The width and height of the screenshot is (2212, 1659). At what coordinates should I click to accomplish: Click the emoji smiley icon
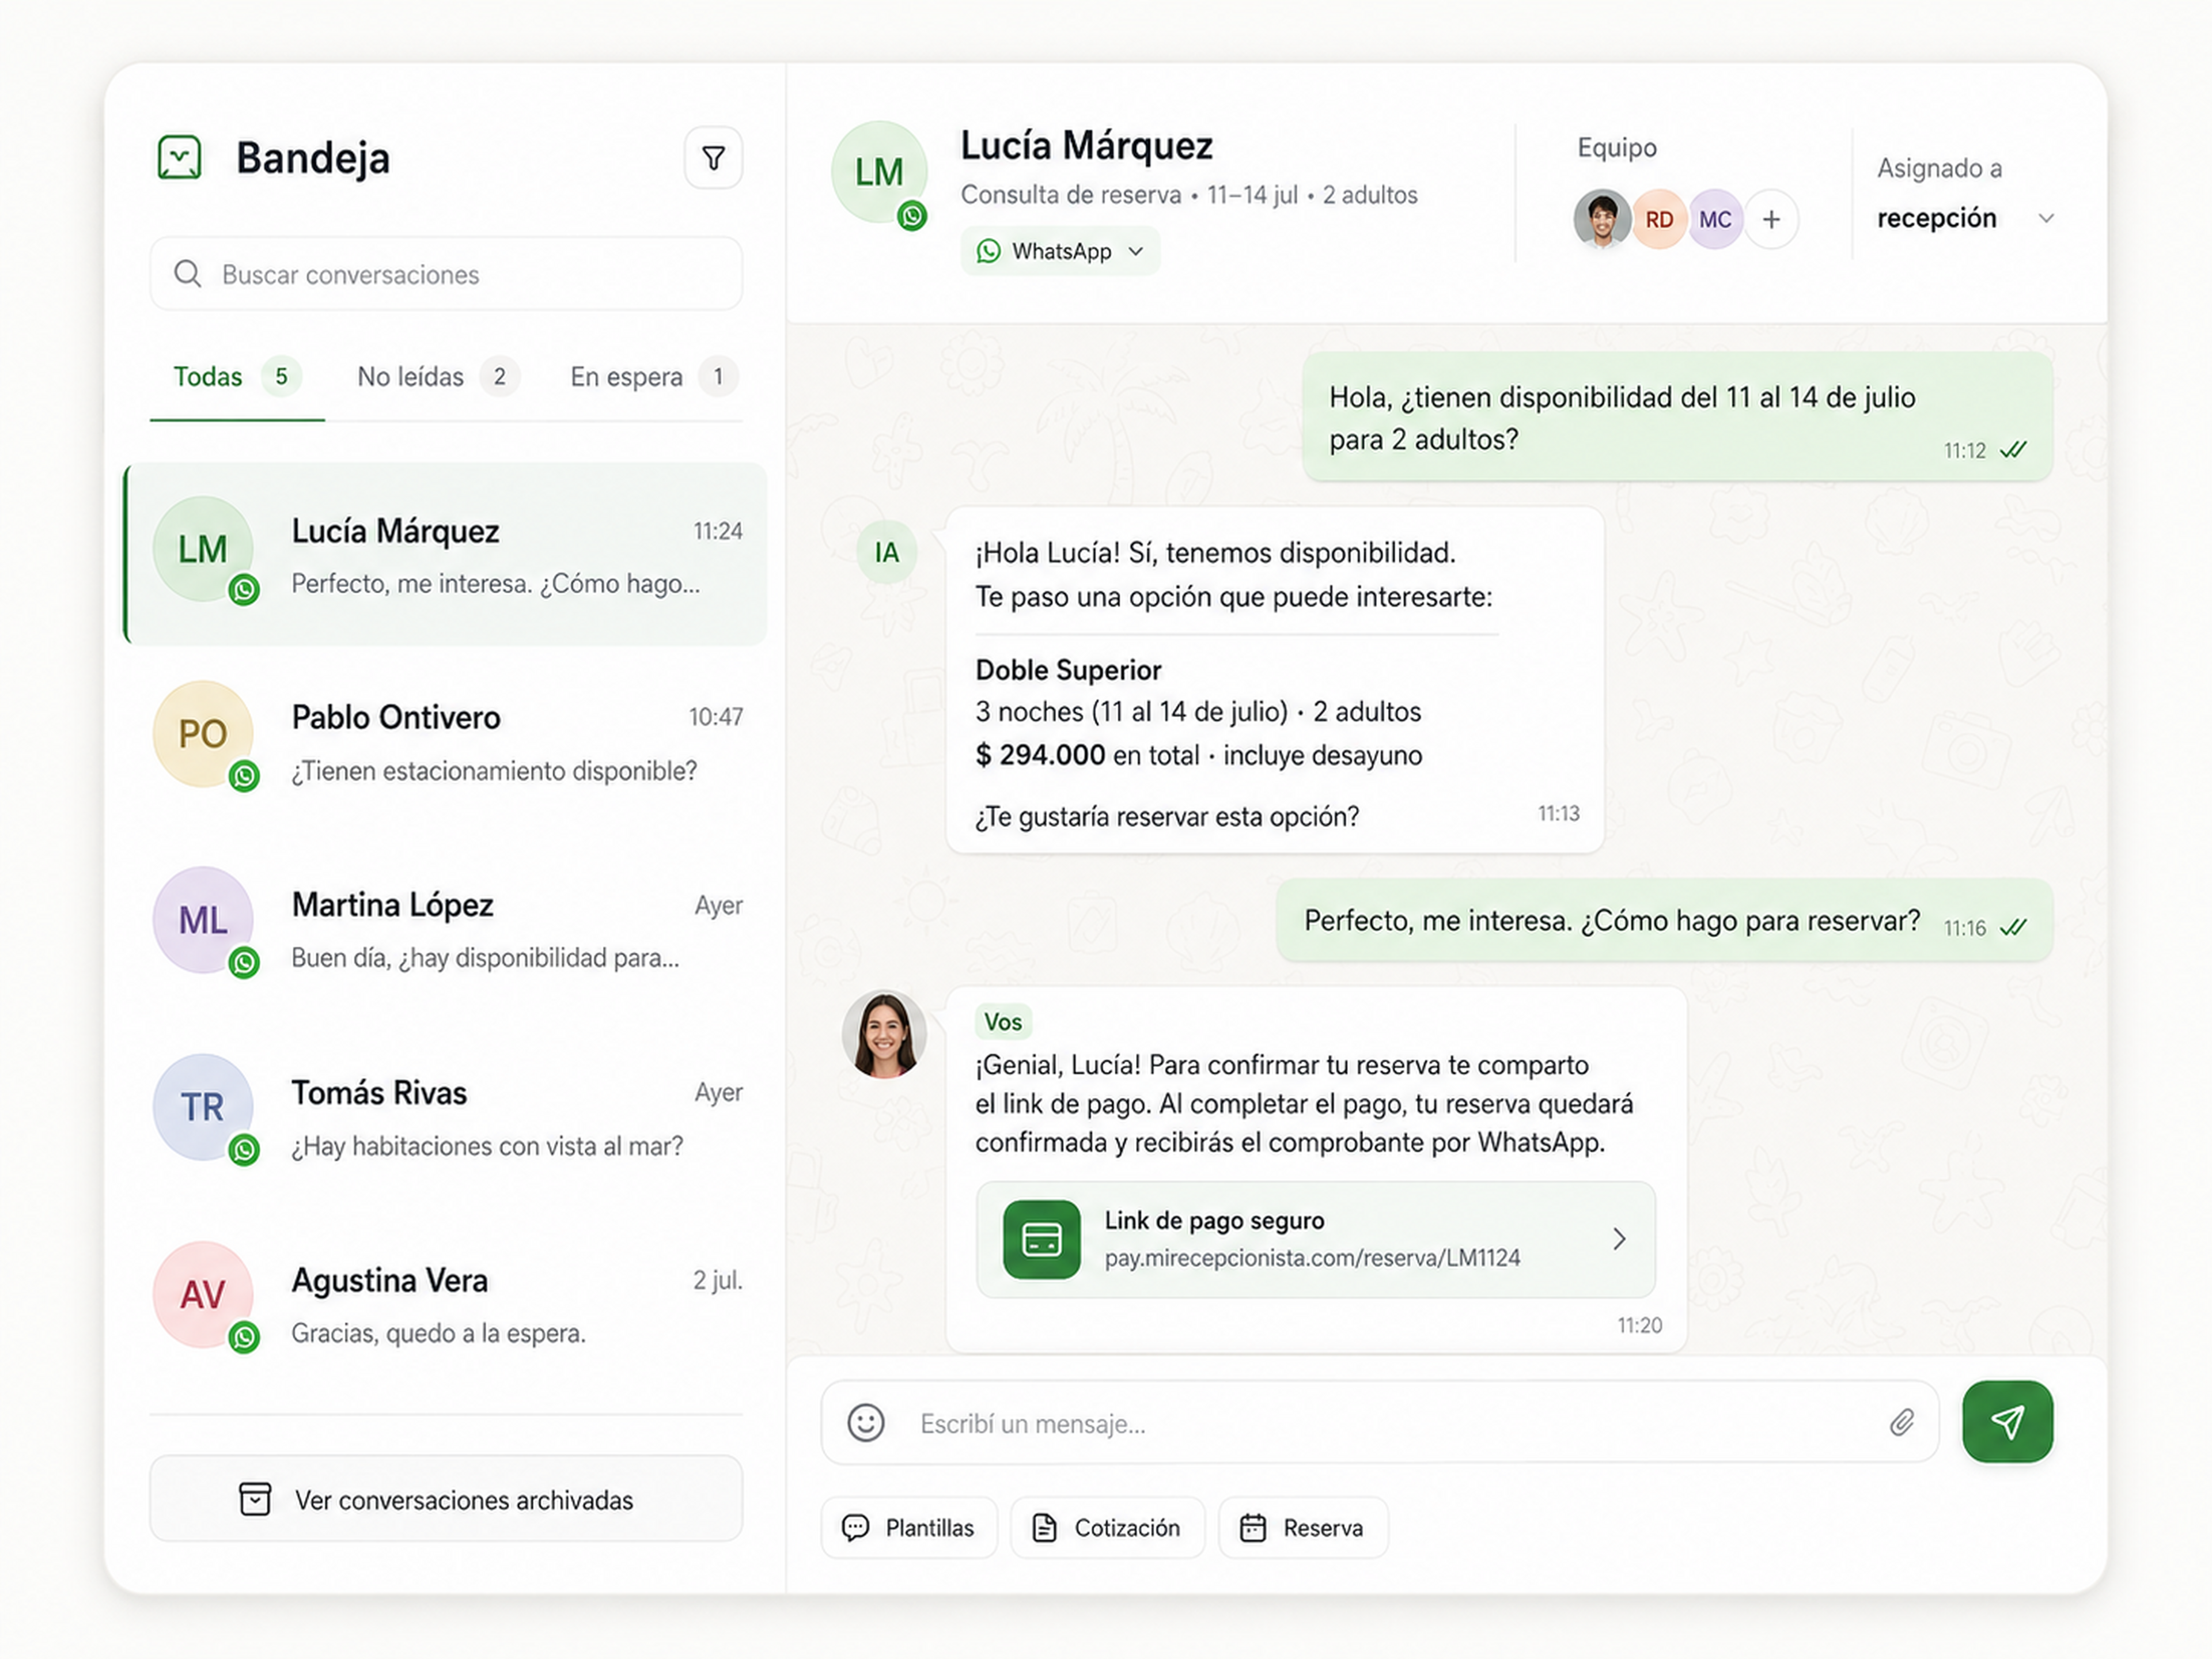pyautogui.click(x=866, y=1422)
